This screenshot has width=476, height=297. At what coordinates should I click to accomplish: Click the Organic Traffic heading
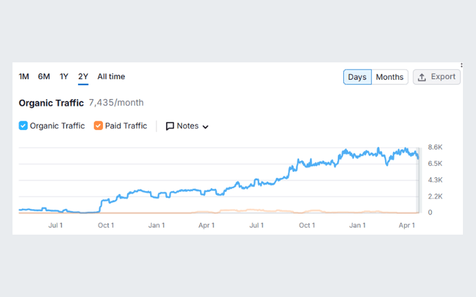coord(51,103)
